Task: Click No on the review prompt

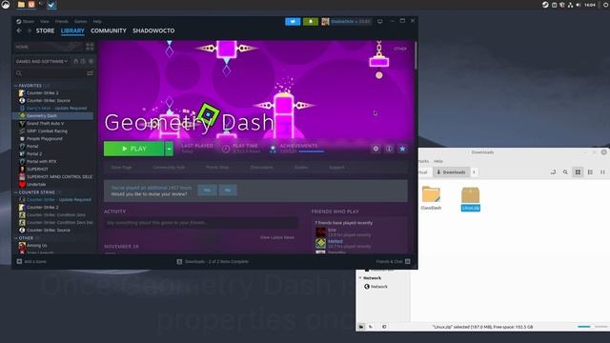Action: pyautogui.click(x=228, y=191)
